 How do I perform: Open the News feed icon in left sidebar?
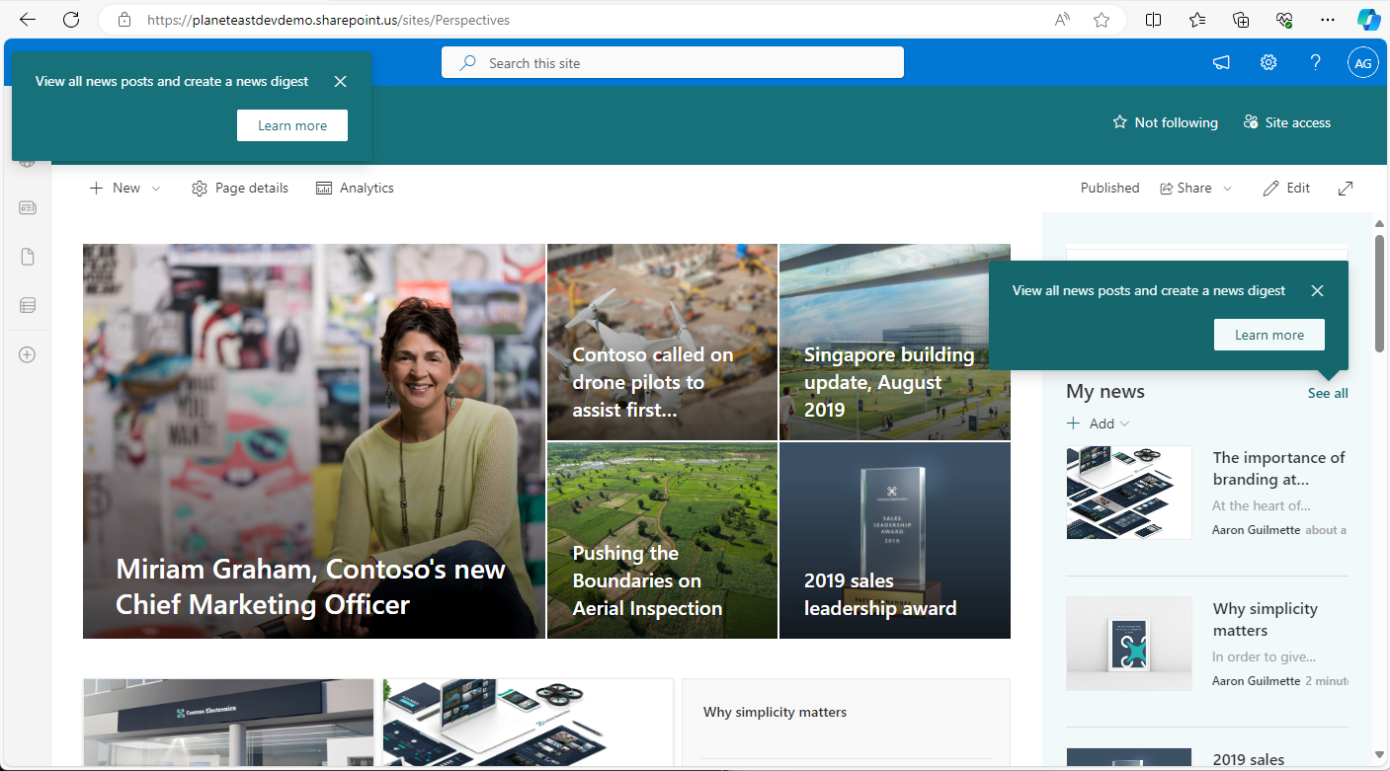[27, 207]
